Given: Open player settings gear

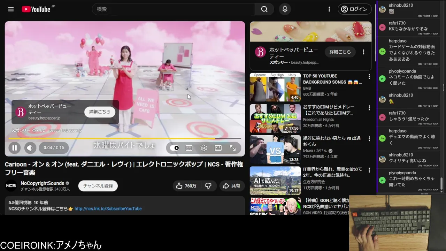Looking at the screenshot, I should point(203,148).
